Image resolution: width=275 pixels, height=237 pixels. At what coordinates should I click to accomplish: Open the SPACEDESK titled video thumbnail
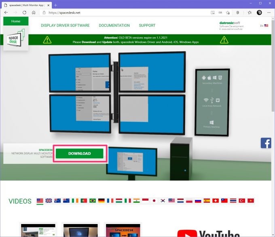(123, 230)
